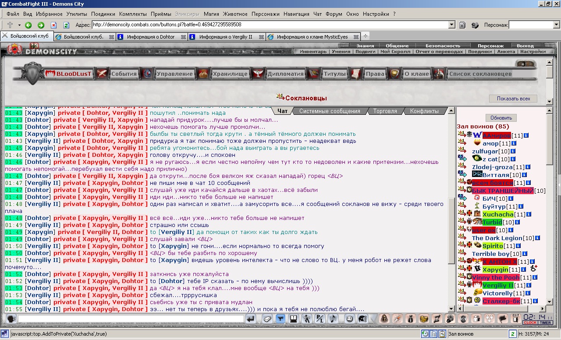Click the Показать всех button
This screenshot has height=340, width=561.
513,99
